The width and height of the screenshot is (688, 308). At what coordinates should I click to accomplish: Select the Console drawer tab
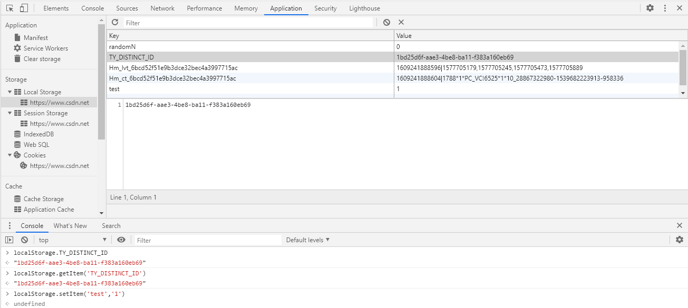point(32,226)
